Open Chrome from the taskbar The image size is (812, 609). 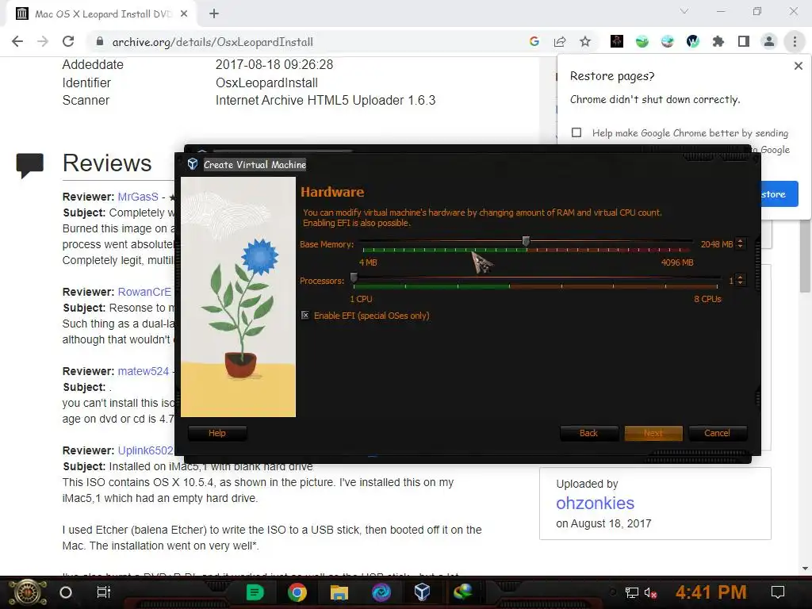tap(297, 592)
